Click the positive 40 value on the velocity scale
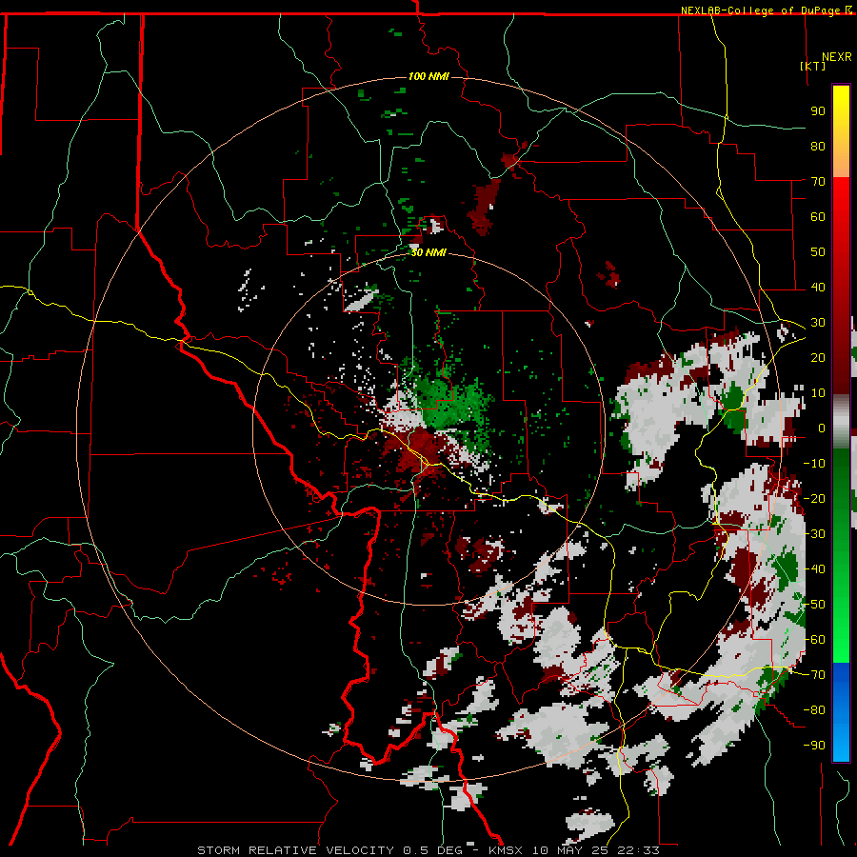The width and height of the screenshot is (857, 857). 818,287
